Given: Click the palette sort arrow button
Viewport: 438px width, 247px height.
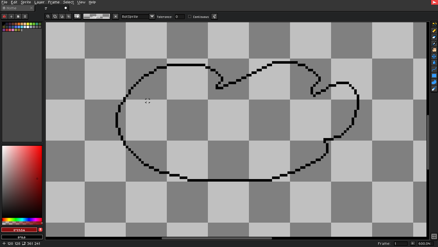Looking at the screenshot, I should click(x=11, y=17).
